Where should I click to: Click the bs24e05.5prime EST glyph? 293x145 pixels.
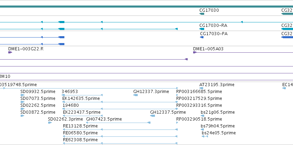[x=205, y=136]
